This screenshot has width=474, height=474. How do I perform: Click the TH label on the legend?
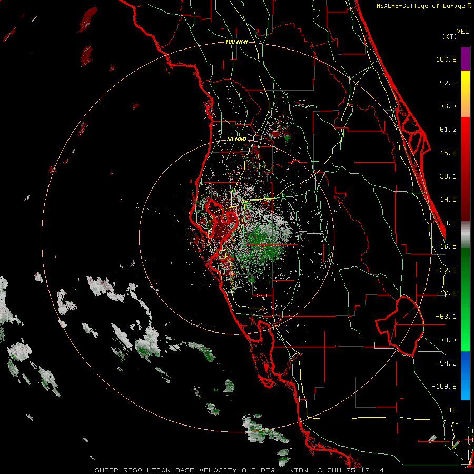(452, 410)
